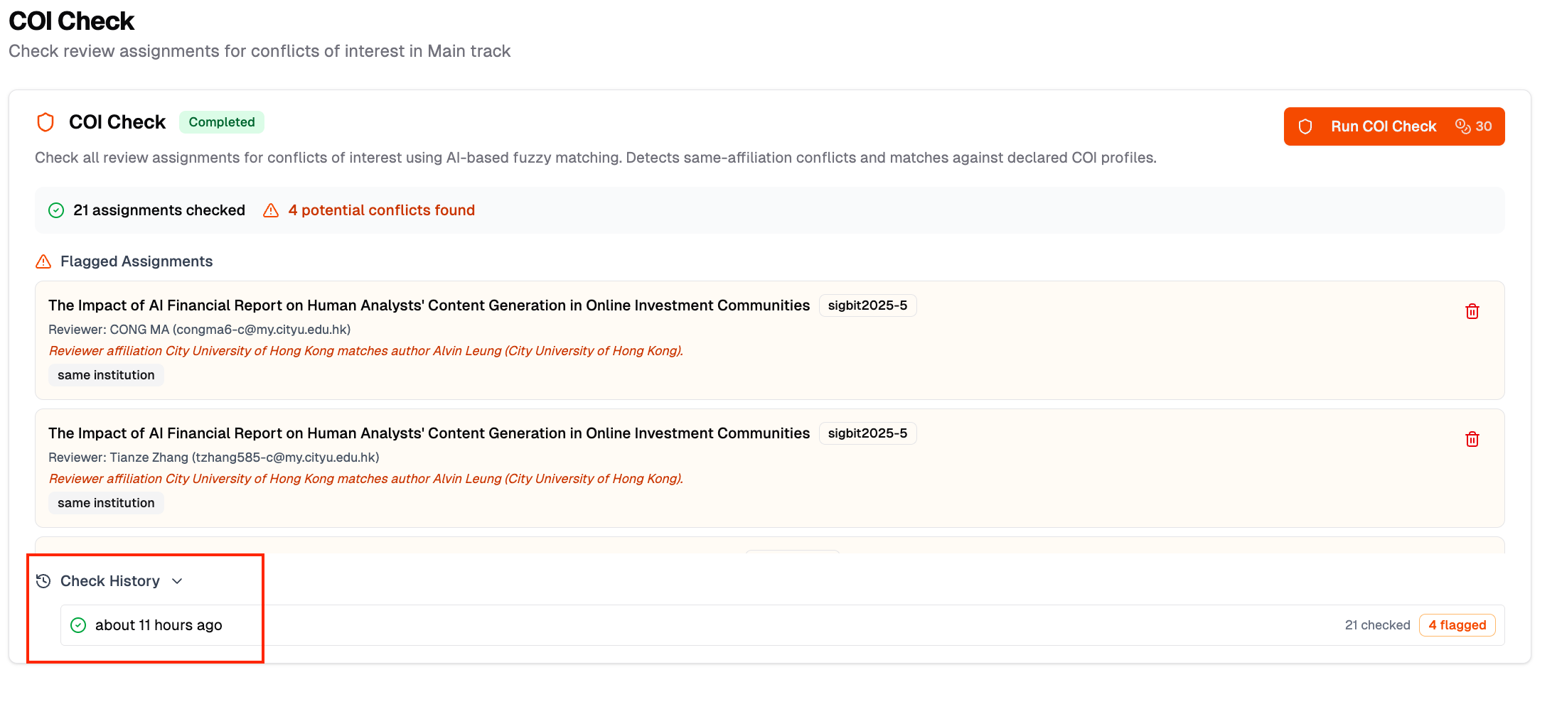The height and width of the screenshot is (709, 1557).
Task: Collapse the Check History chevron
Action: pyautogui.click(x=177, y=581)
